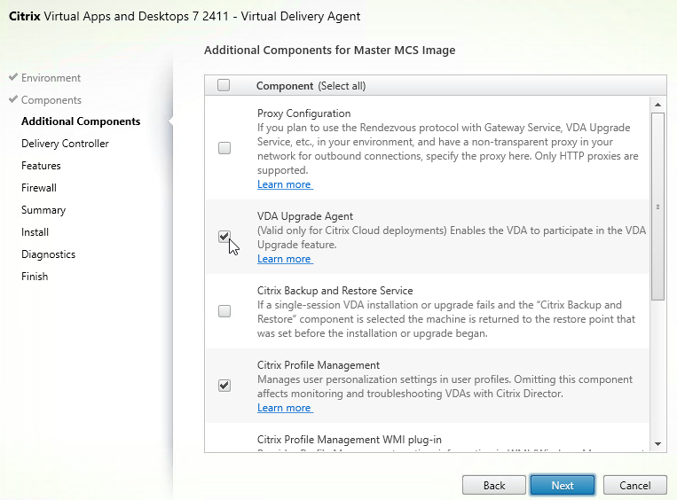Click the component list scrollbar thumb
Screen dimensions: 677x500
pyautogui.click(x=657, y=207)
